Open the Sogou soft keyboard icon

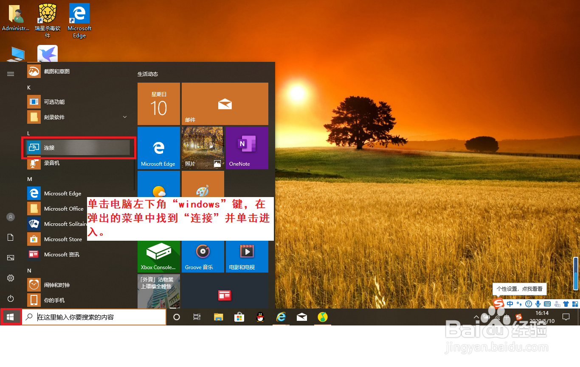coord(547,304)
